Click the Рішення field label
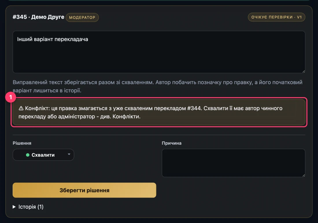 22,143
